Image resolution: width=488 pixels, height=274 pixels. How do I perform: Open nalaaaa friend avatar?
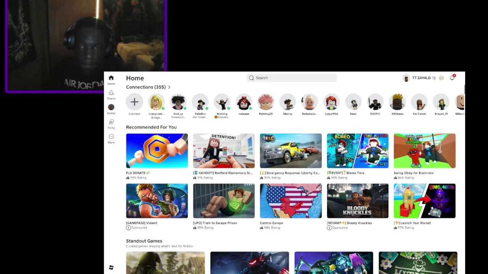point(244,102)
